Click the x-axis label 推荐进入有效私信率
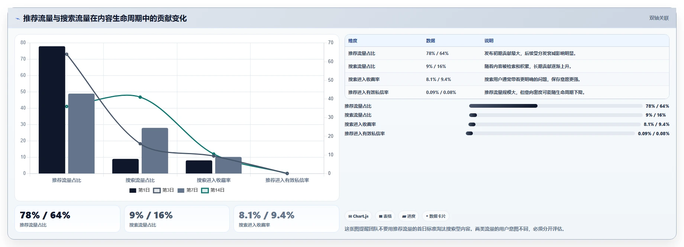This screenshot has height=247, width=684. pyautogui.click(x=287, y=181)
